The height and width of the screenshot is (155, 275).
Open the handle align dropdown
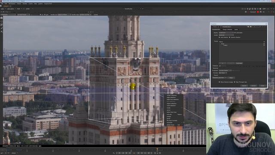click(x=85, y=15)
